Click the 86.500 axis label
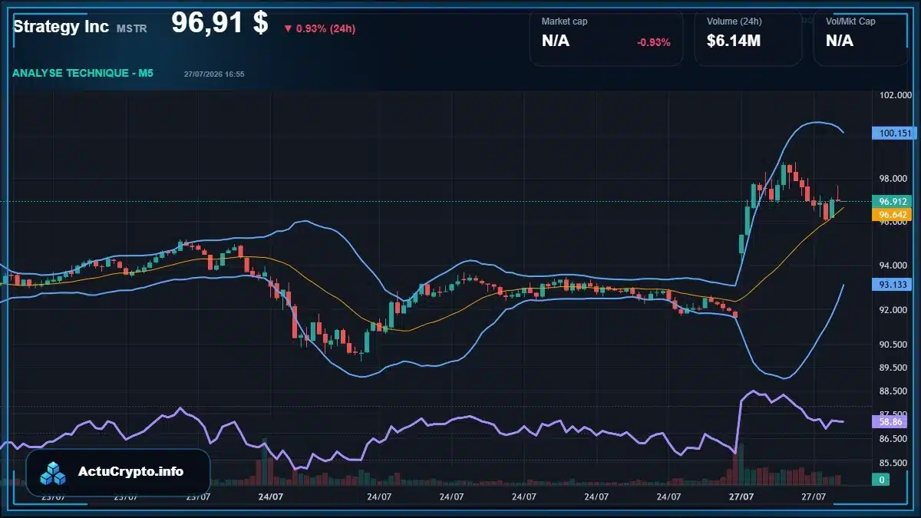This screenshot has height=518, width=921. pyautogui.click(x=895, y=439)
